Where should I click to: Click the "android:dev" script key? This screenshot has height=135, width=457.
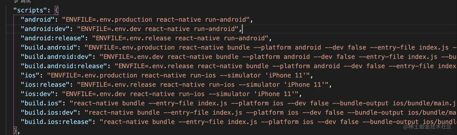[x=45, y=29]
